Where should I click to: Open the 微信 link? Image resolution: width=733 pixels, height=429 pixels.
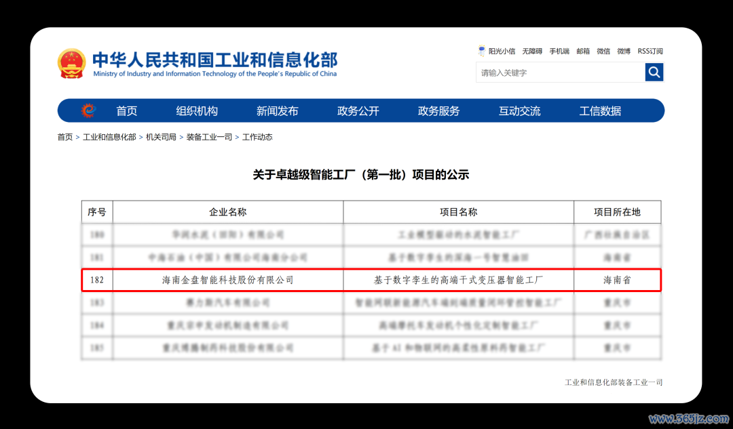(x=603, y=52)
